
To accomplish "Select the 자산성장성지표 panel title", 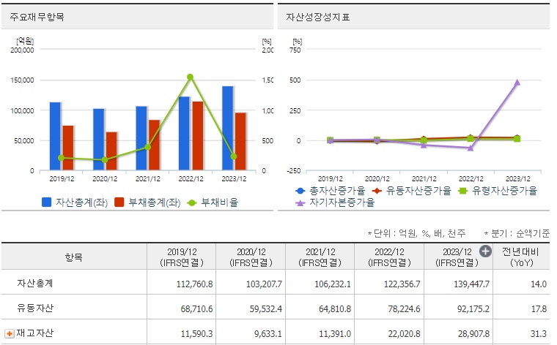I will coord(318,17).
